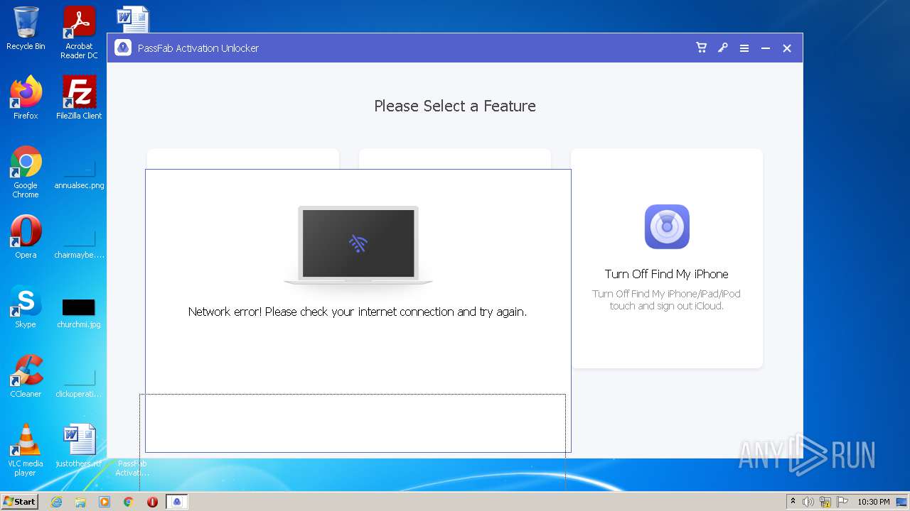Click the Turn Off Find My iPhone title

point(667,274)
